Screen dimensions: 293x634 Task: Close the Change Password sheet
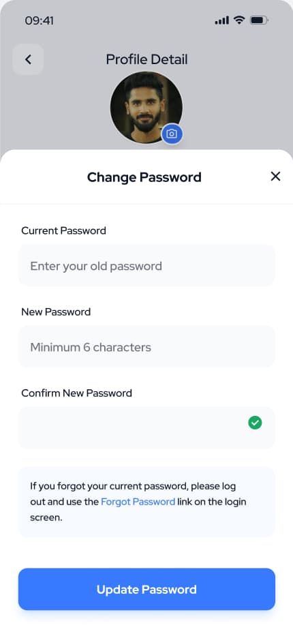coord(275,177)
